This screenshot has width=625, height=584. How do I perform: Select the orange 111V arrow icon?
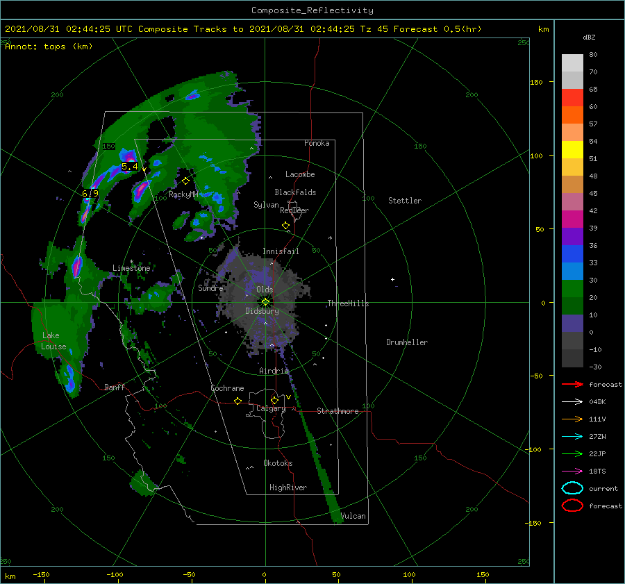click(572, 419)
